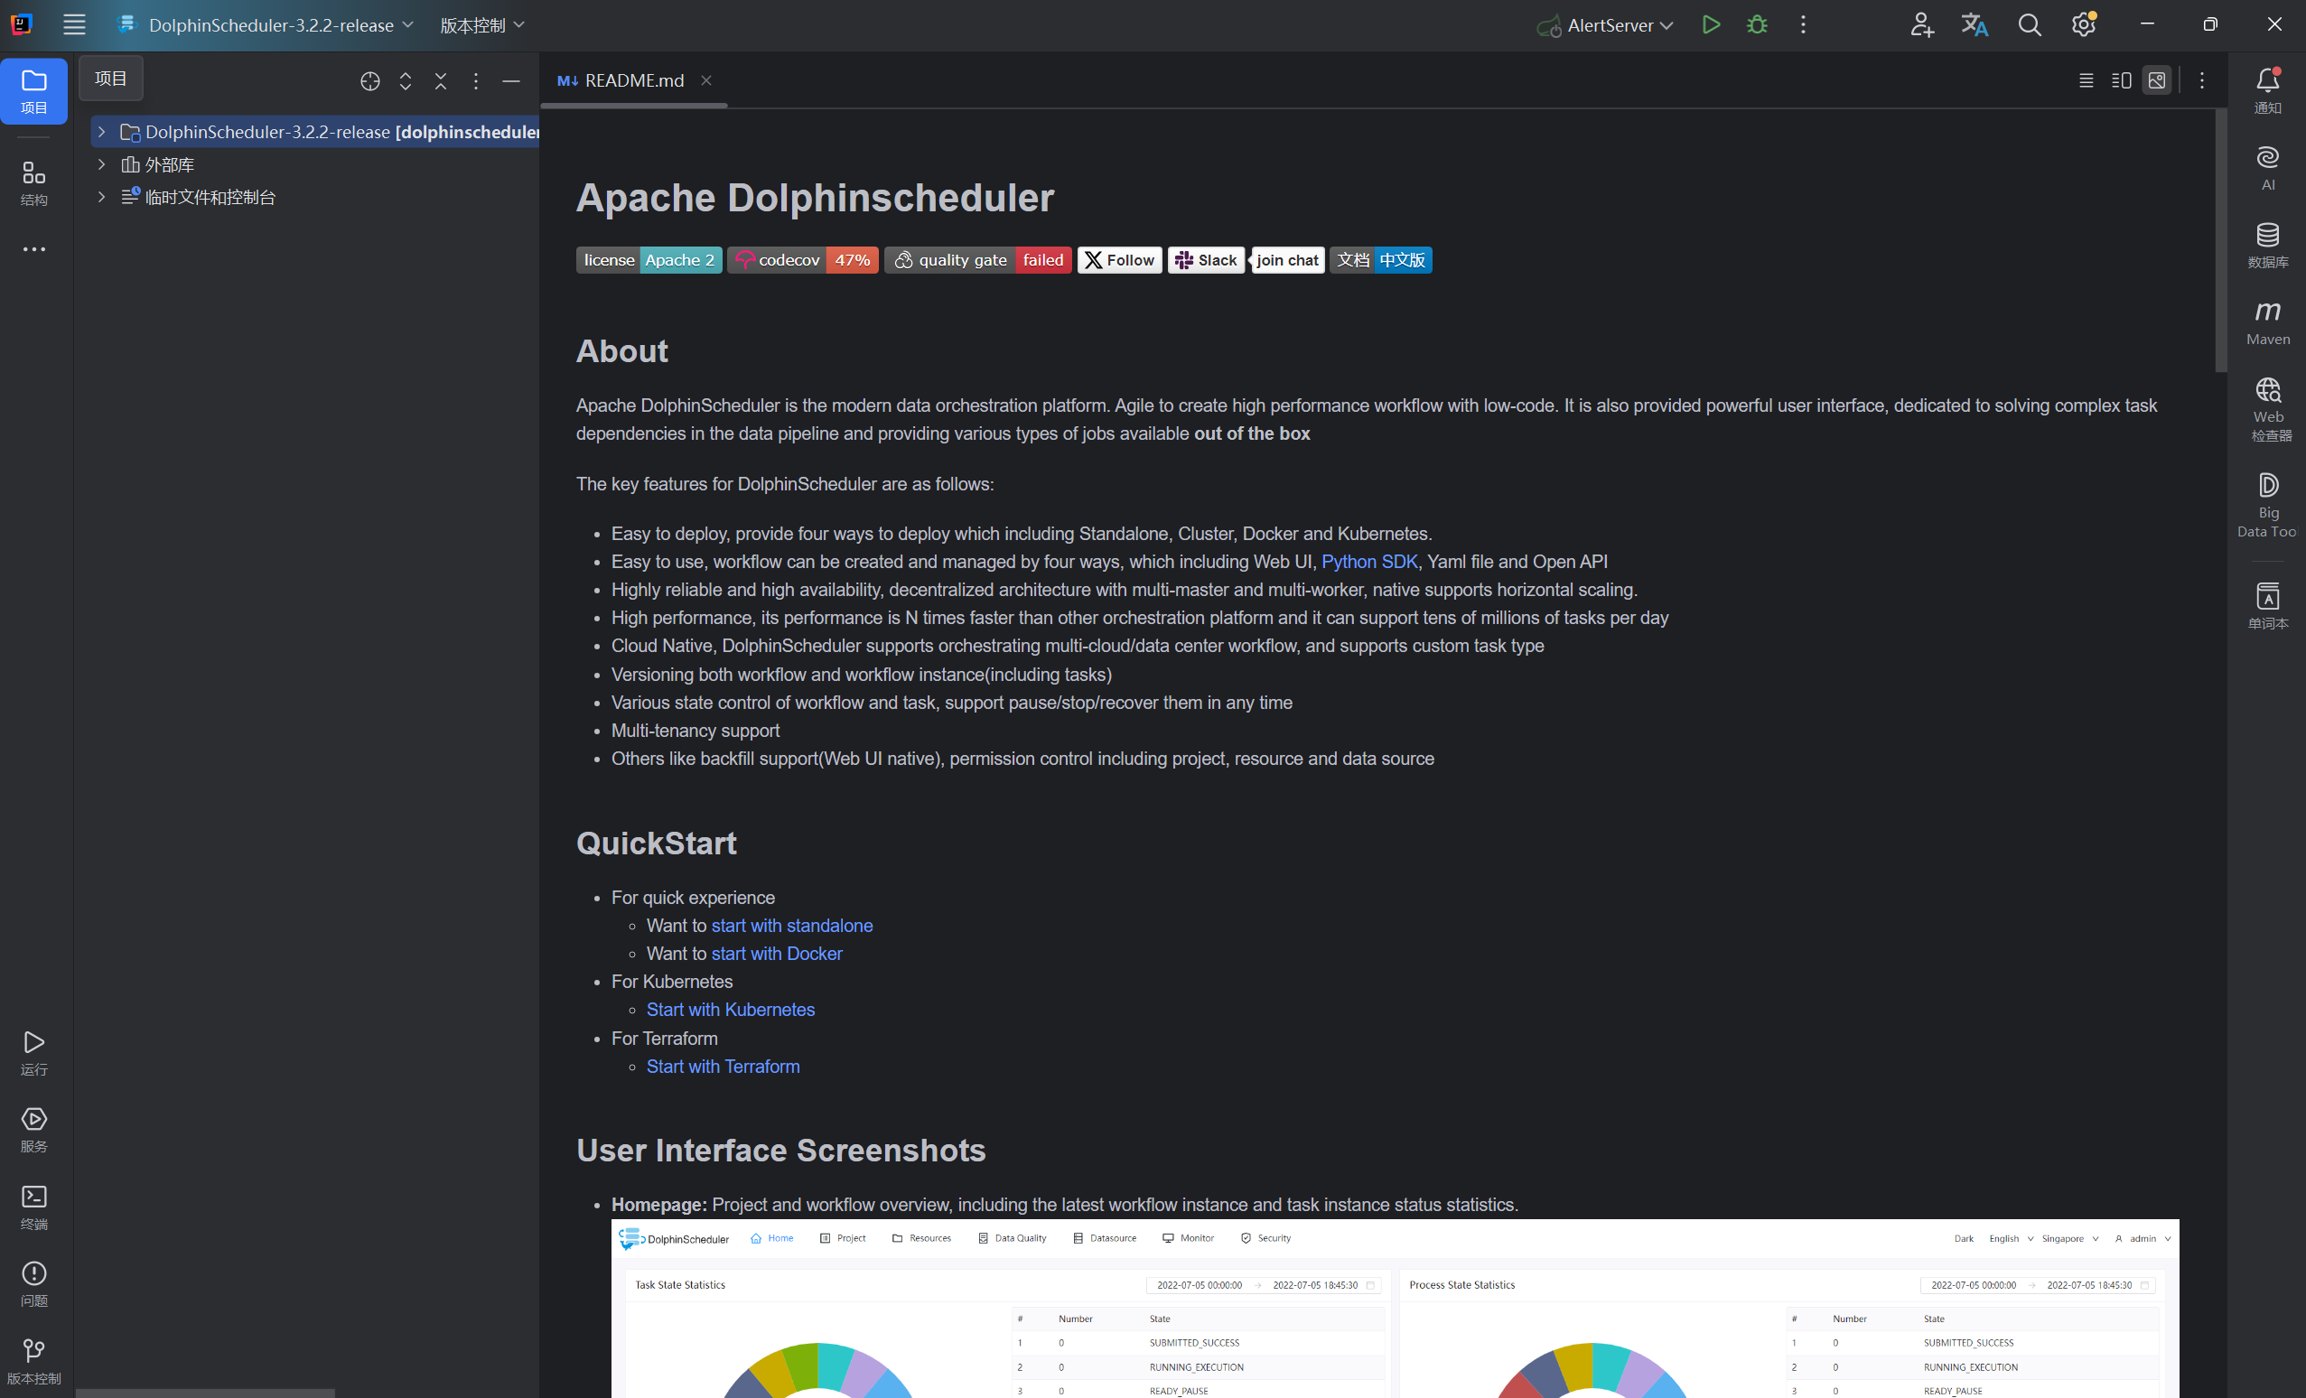Screen dimensions: 2306x1398
Task: Open search with the magnifier icon
Action: pyautogui.click(x=2029, y=24)
